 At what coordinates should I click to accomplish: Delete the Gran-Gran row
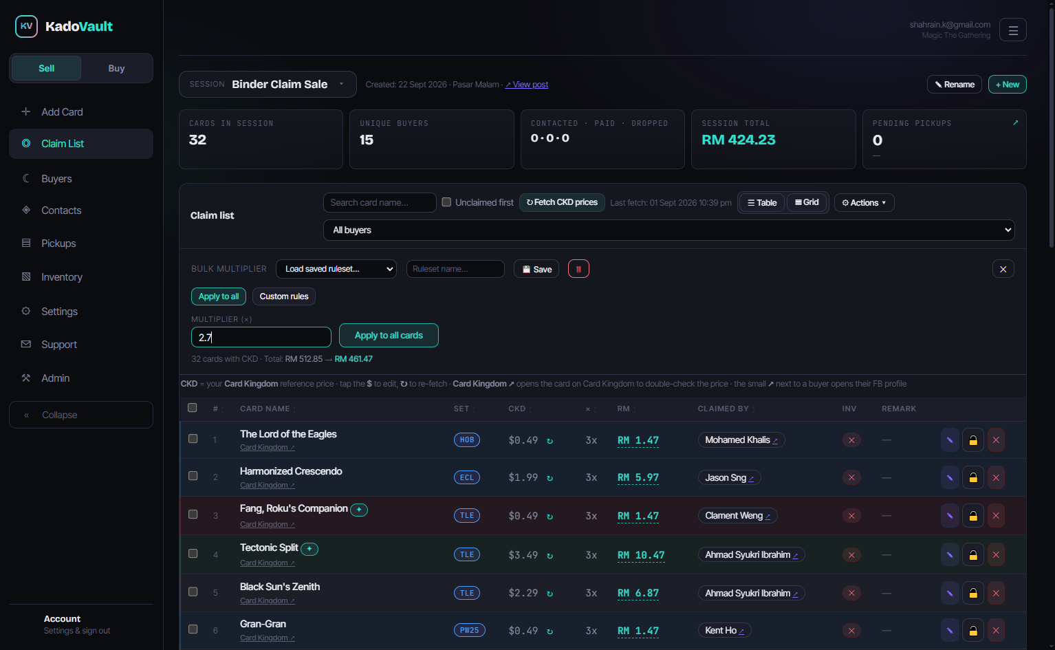(996, 631)
